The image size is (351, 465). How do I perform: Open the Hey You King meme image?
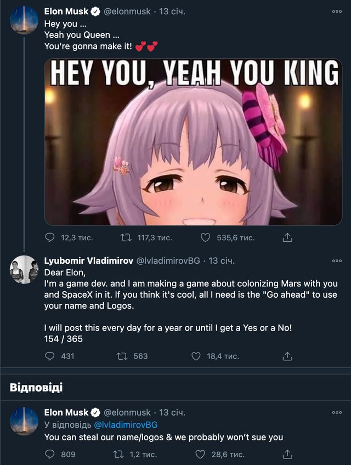[x=193, y=142]
